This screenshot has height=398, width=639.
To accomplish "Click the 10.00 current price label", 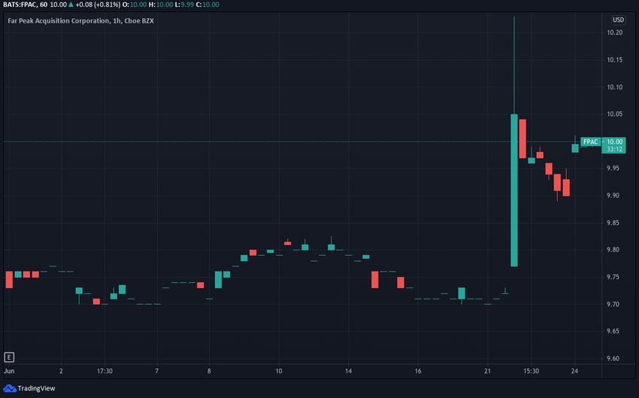I will pyautogui.click(x=614, y=142).
